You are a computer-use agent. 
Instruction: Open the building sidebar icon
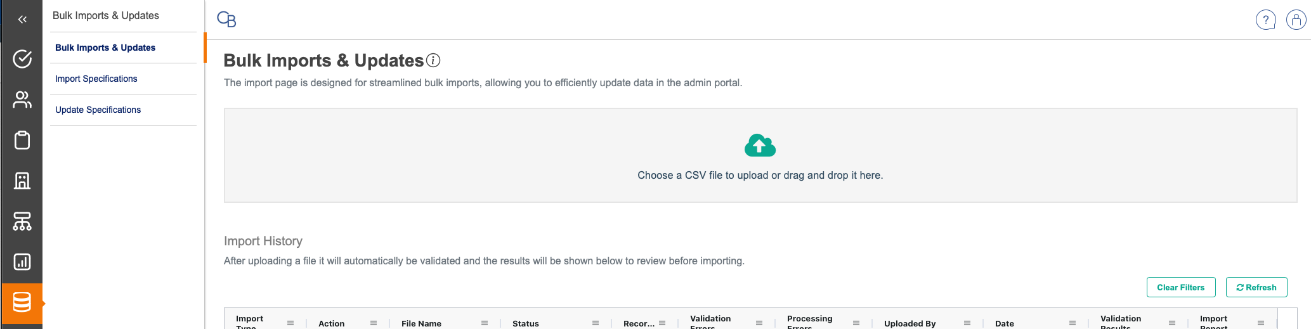[22, 181]
